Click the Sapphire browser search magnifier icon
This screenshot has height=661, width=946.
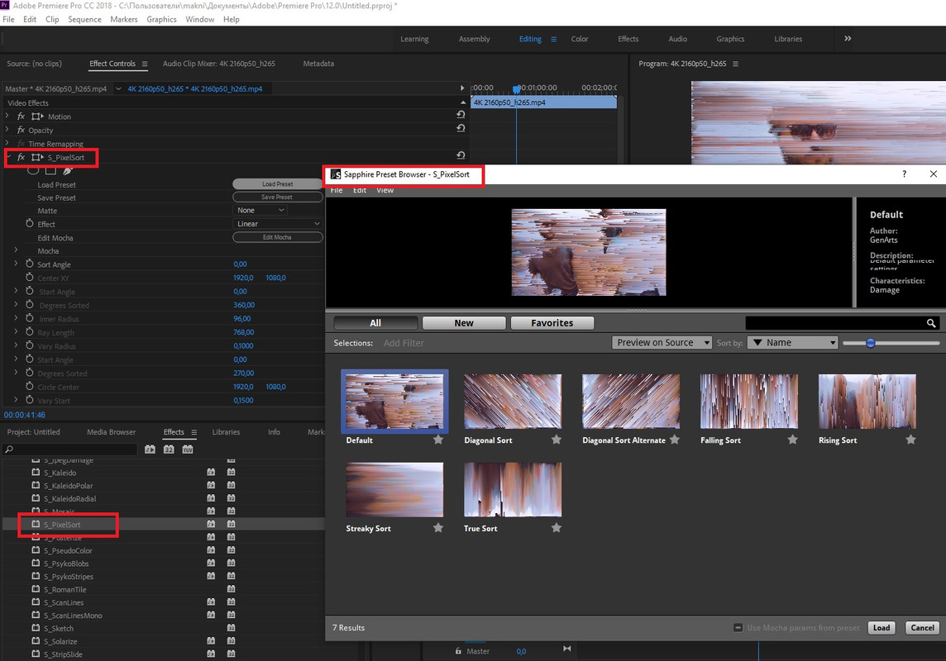931,323
